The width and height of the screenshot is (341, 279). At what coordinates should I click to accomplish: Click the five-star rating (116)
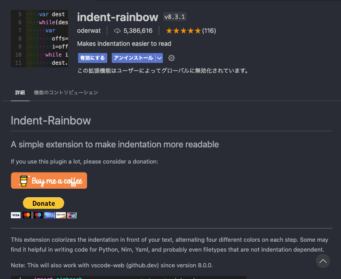pos(191,31)
